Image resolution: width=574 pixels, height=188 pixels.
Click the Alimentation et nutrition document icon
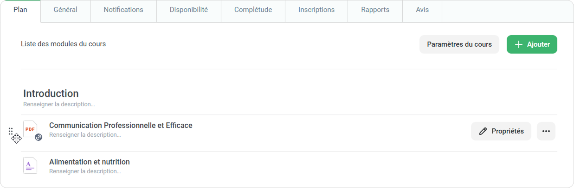point(30,165)
